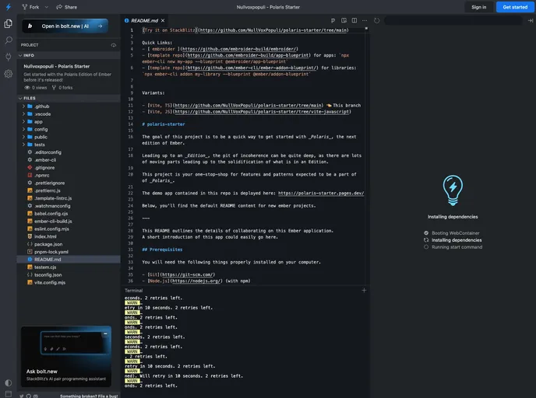Collapse the preview pane with arrow icon

(530, 20)
